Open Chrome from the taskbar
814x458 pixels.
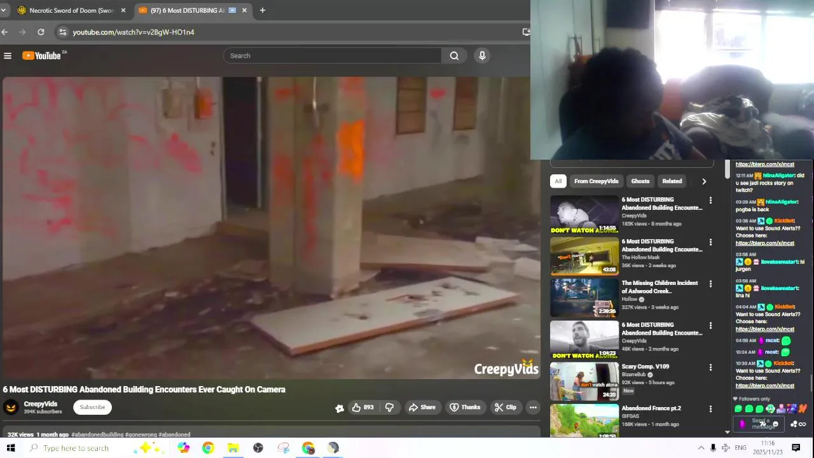(x=208, y=448)
